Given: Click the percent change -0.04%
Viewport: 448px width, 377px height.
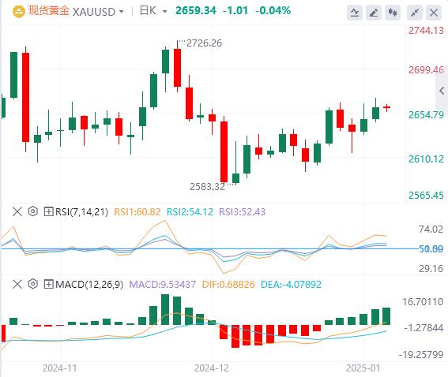Looking at the screenshot, I should point(273,10).
